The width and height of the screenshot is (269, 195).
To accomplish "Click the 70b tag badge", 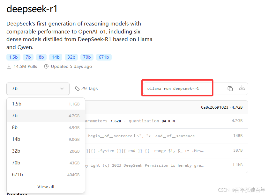I will coord(87,57).
